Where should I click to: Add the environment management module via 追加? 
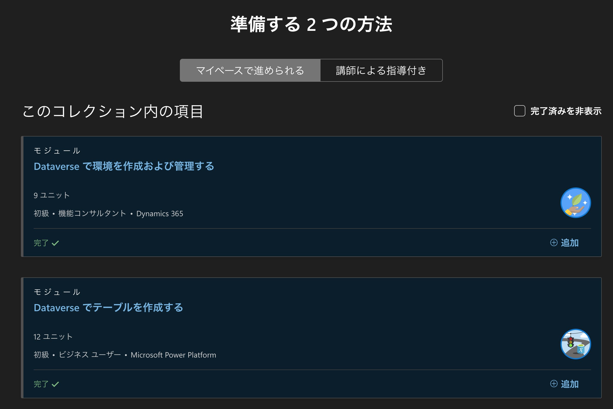[564, 243]
